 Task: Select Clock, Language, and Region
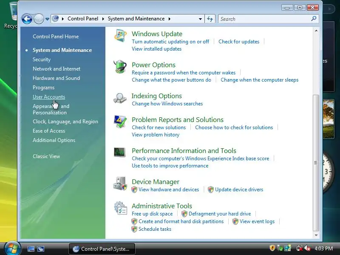(x=65, y=122)
